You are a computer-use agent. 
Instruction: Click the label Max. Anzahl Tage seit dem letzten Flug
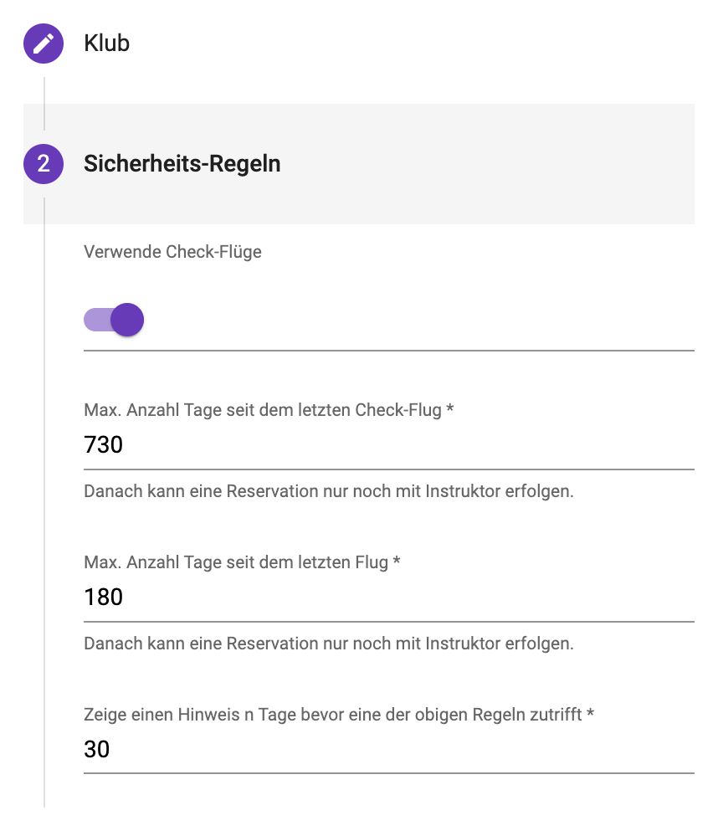click(236, 562)
